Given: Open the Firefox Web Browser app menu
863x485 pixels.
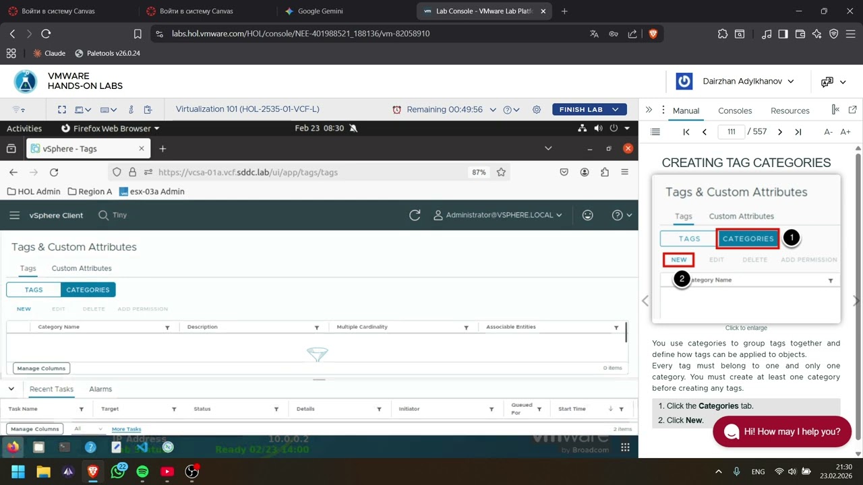Looking at the screenshot, I should coord(111,128).
